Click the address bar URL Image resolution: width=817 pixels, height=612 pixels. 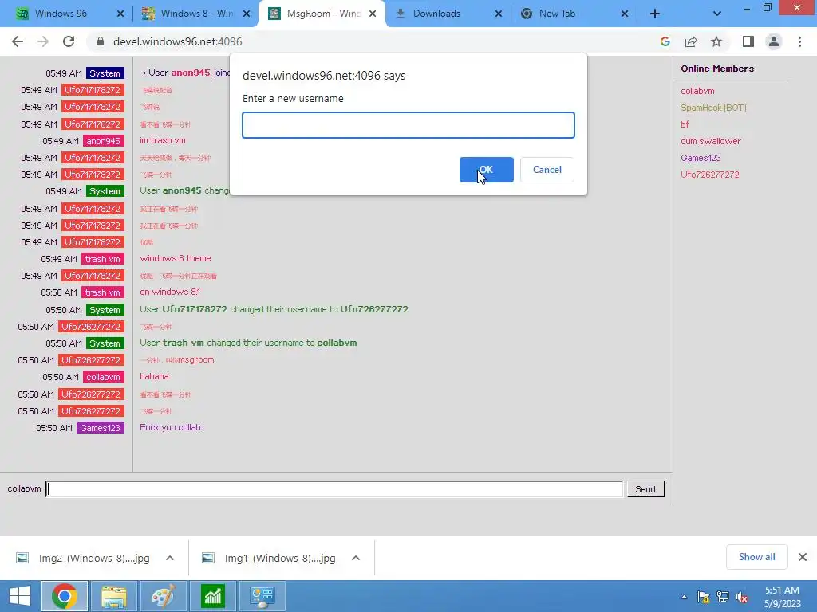tap(178, 41)
